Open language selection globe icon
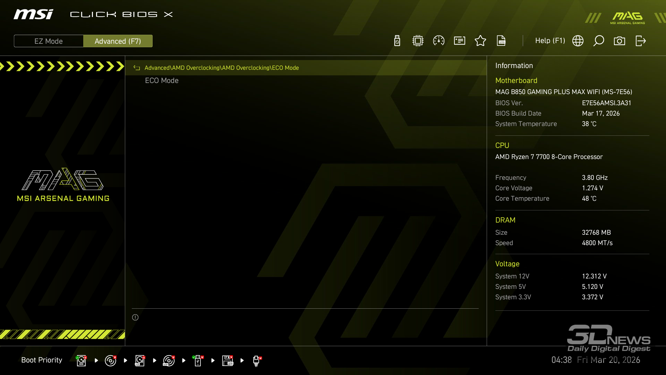The width and height of the screenshot is (666, 375). pyautogui.click(x=578, y=41)
